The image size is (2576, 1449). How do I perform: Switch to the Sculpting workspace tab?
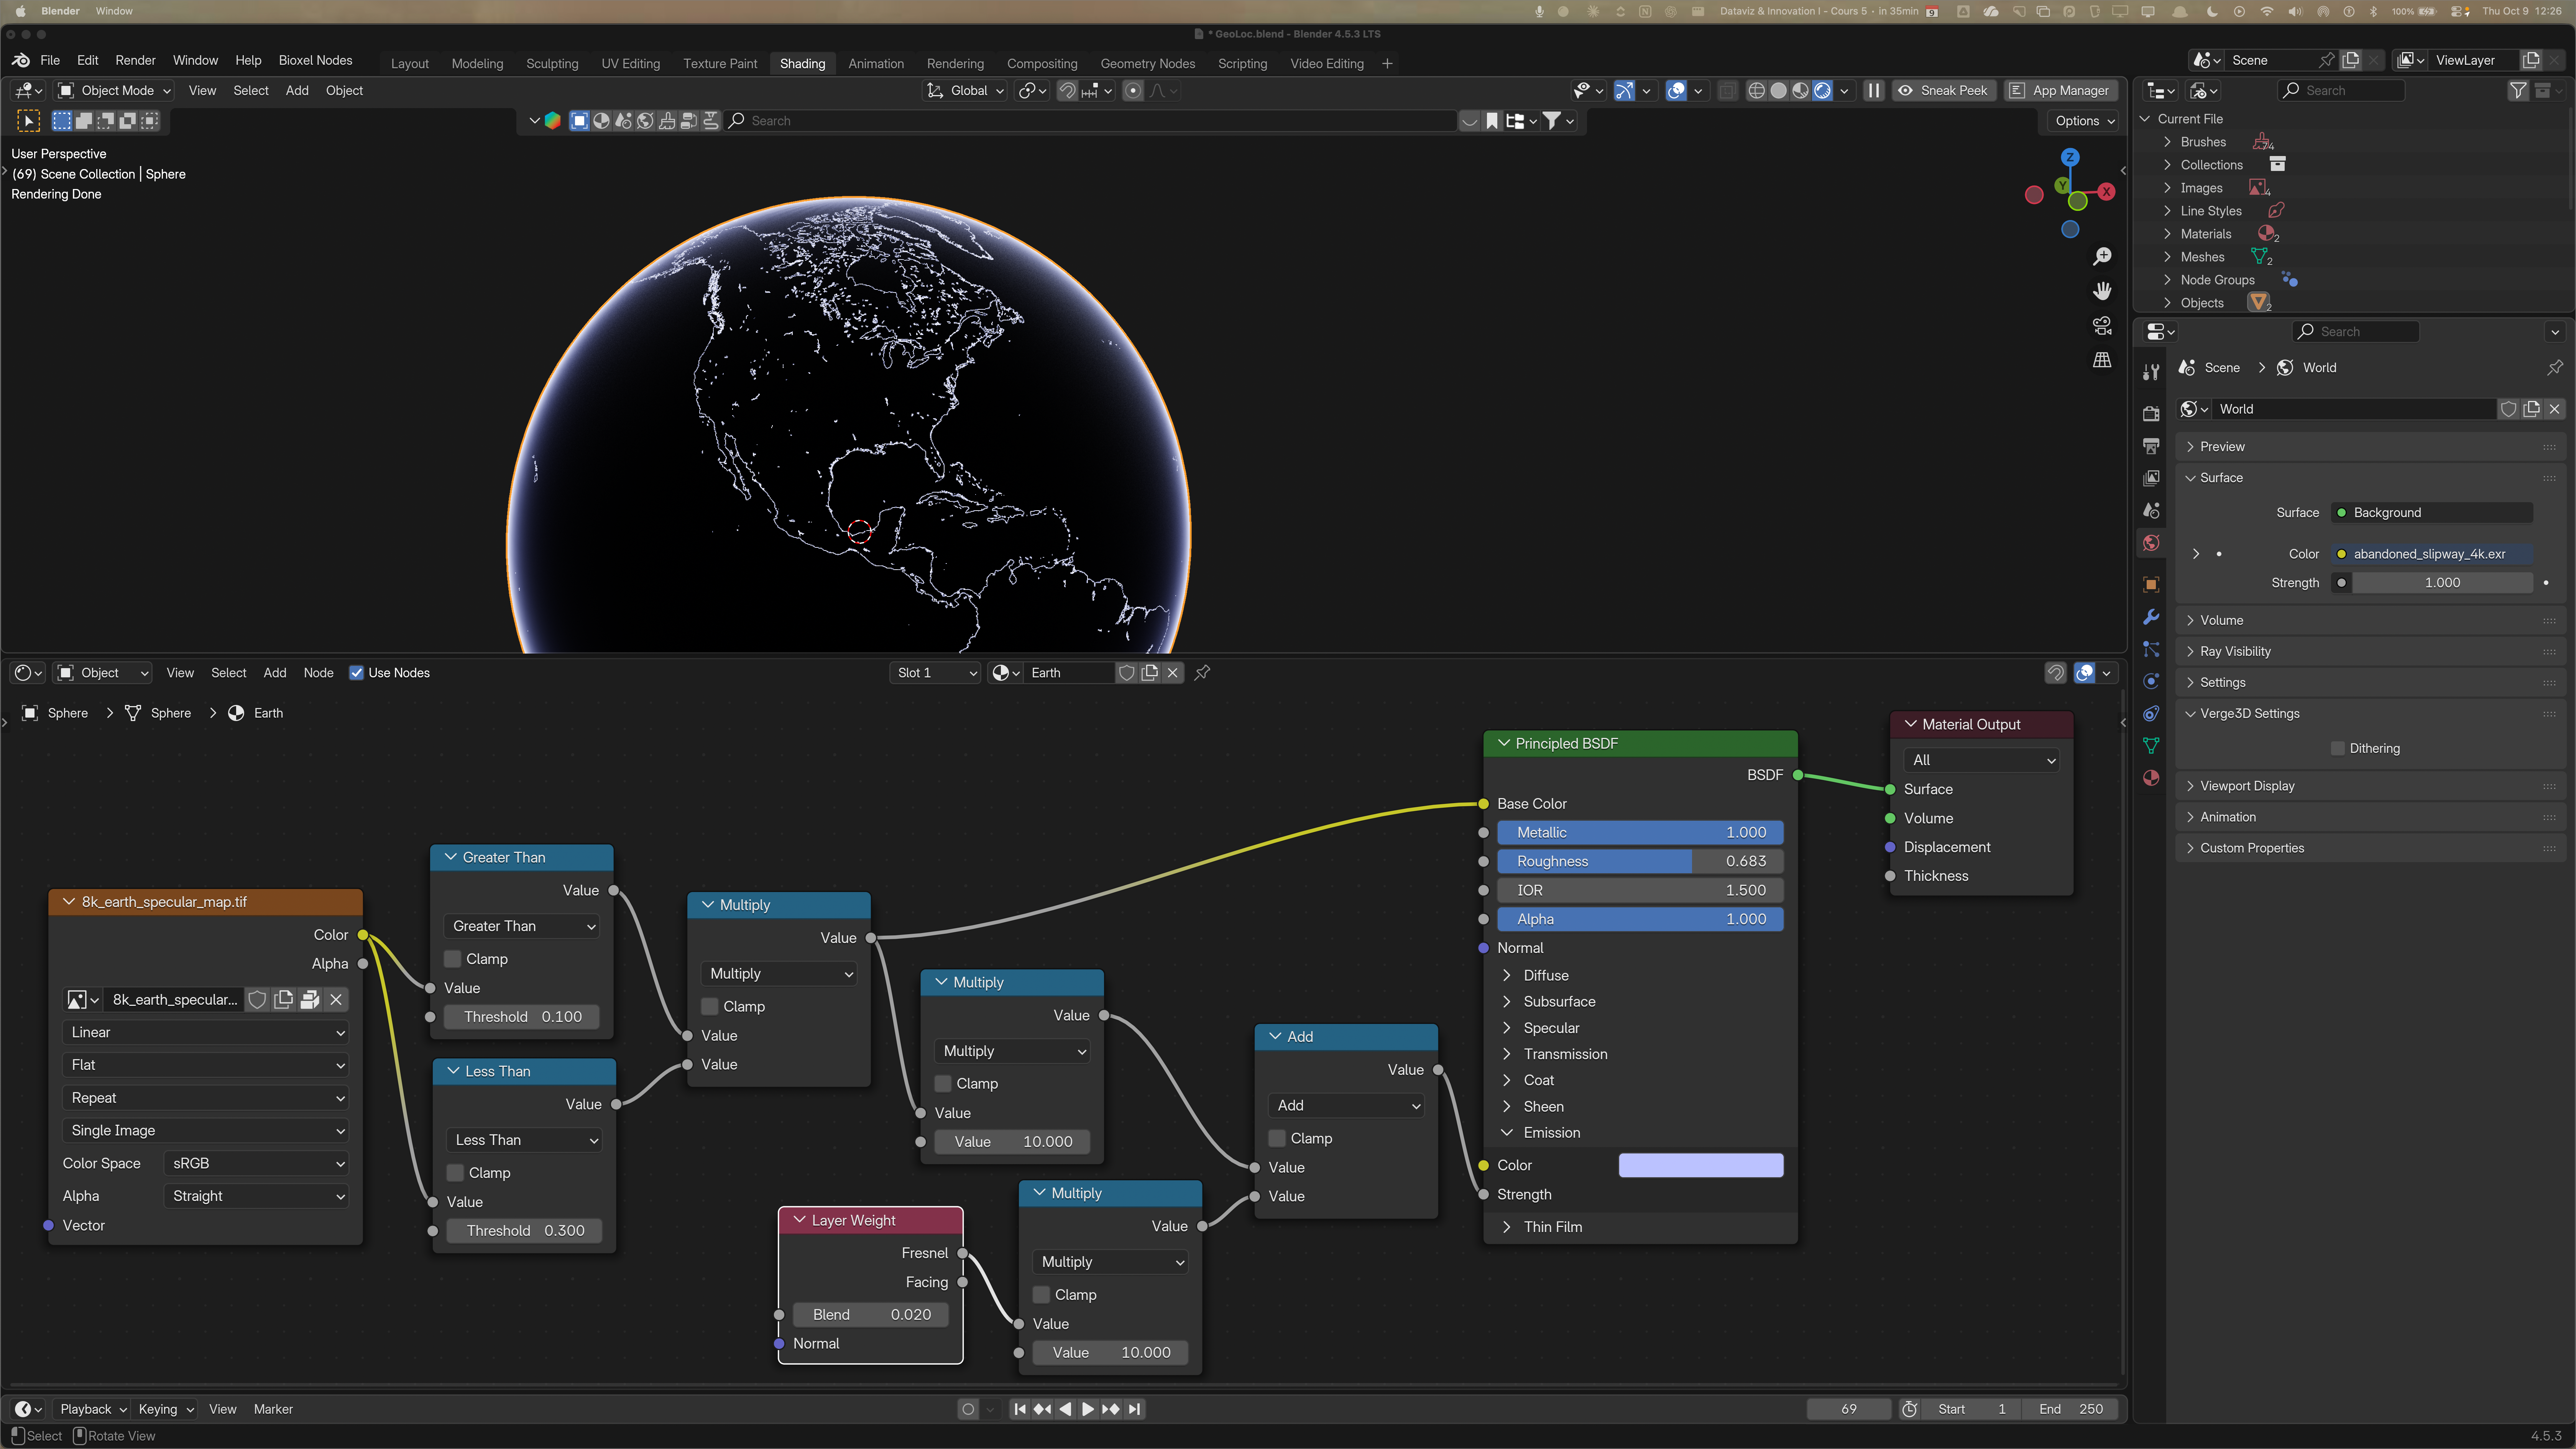click(x=552, y=64)
